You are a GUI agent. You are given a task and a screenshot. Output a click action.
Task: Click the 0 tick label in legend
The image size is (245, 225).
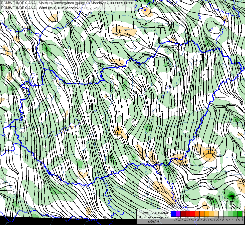click(223, 220)
